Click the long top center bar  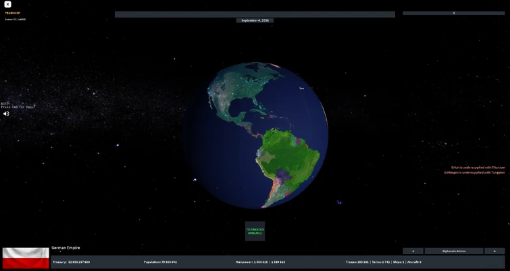coord(255,14)
